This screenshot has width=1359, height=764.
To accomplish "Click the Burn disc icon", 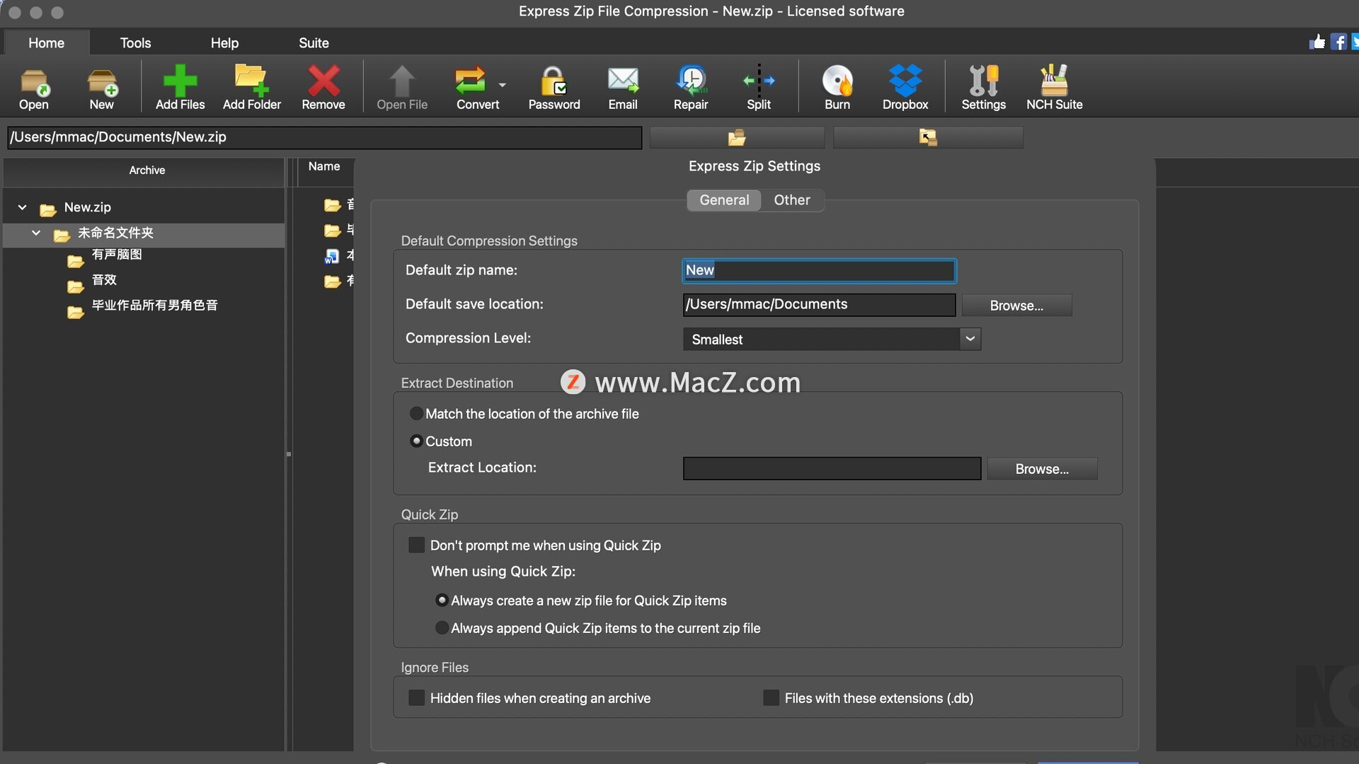I will click(x=837, y=81).
